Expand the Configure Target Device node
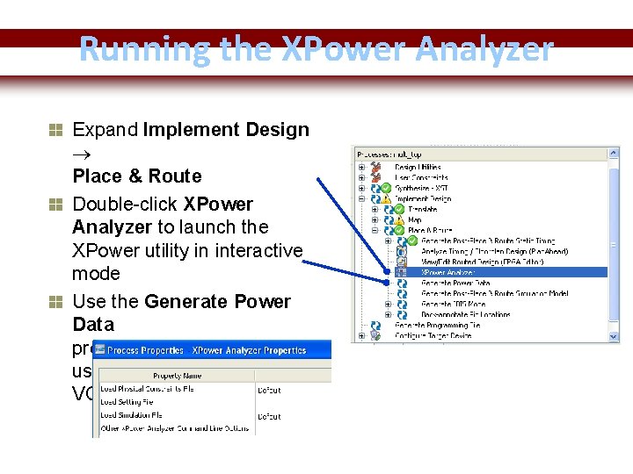The width and height of the screenshot is (633, 474). pos(361,335)
